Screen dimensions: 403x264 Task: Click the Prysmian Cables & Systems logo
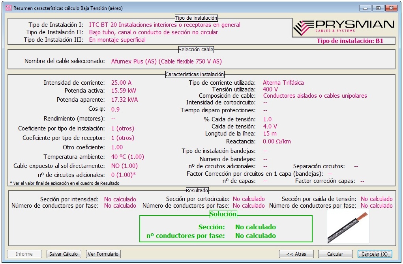coord(344,28)
